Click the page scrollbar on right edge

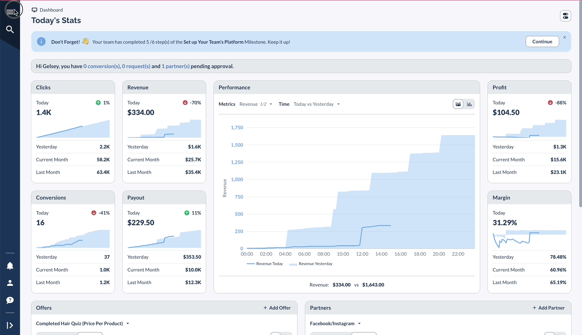tap(580, 104)
